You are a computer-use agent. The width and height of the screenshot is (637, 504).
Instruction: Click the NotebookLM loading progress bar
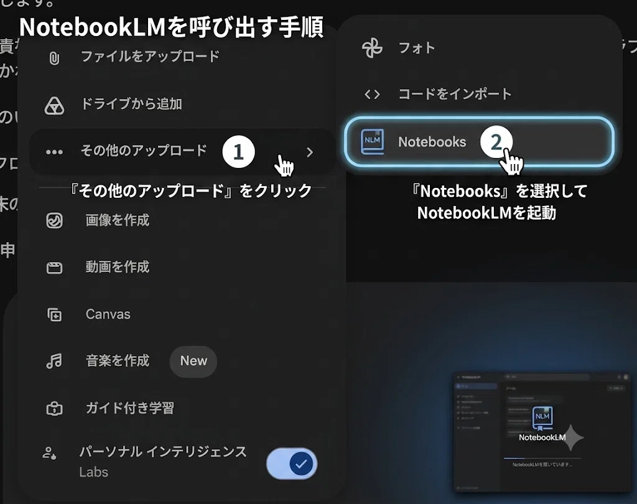coord(542,458)
